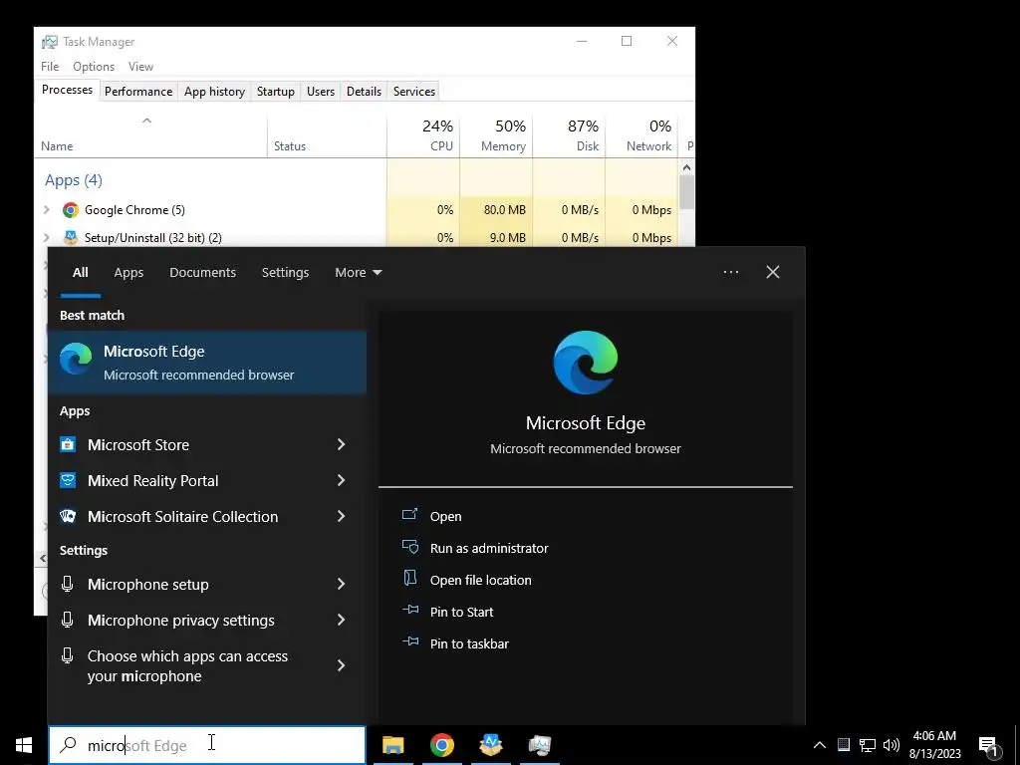
Task: Open Google Chrome from the taskbar
Action: [x=441, y=745]
